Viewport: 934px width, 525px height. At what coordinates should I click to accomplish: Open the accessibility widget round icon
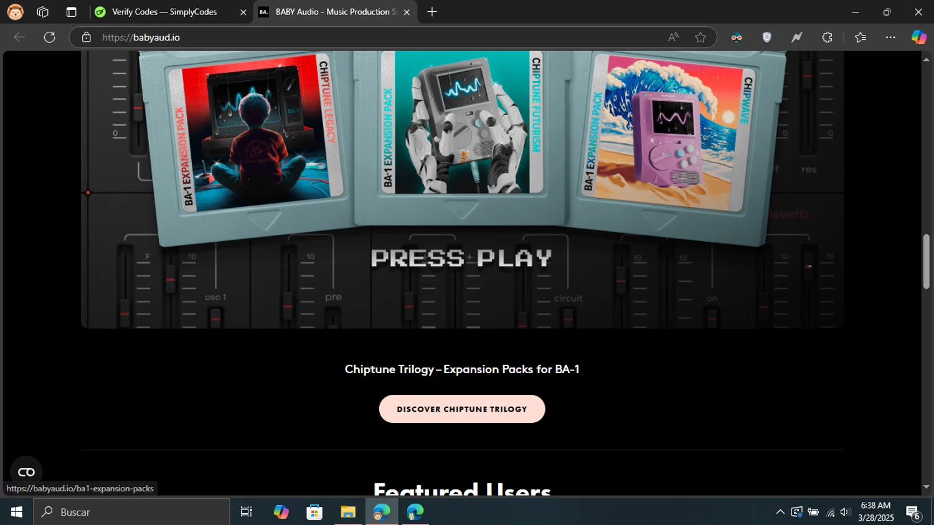26,472
